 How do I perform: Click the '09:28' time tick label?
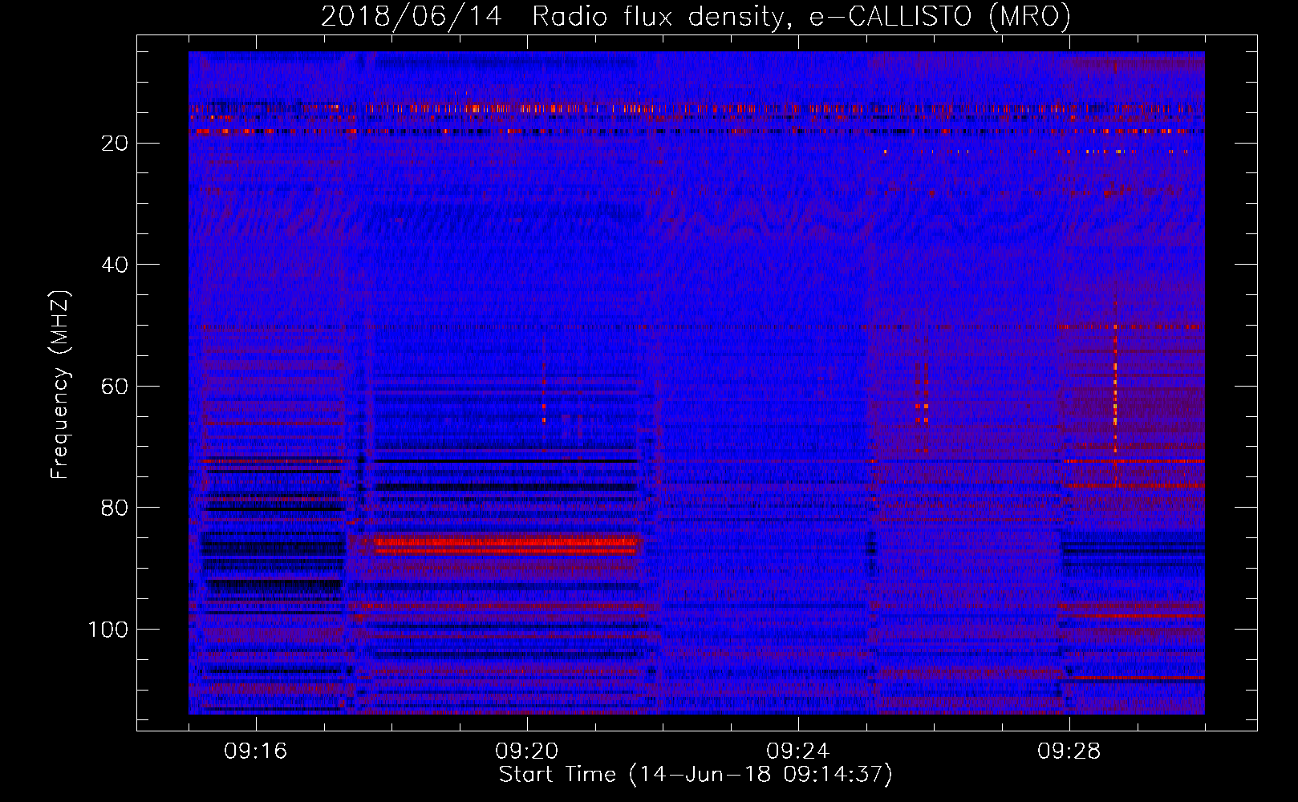(1069, 751)
